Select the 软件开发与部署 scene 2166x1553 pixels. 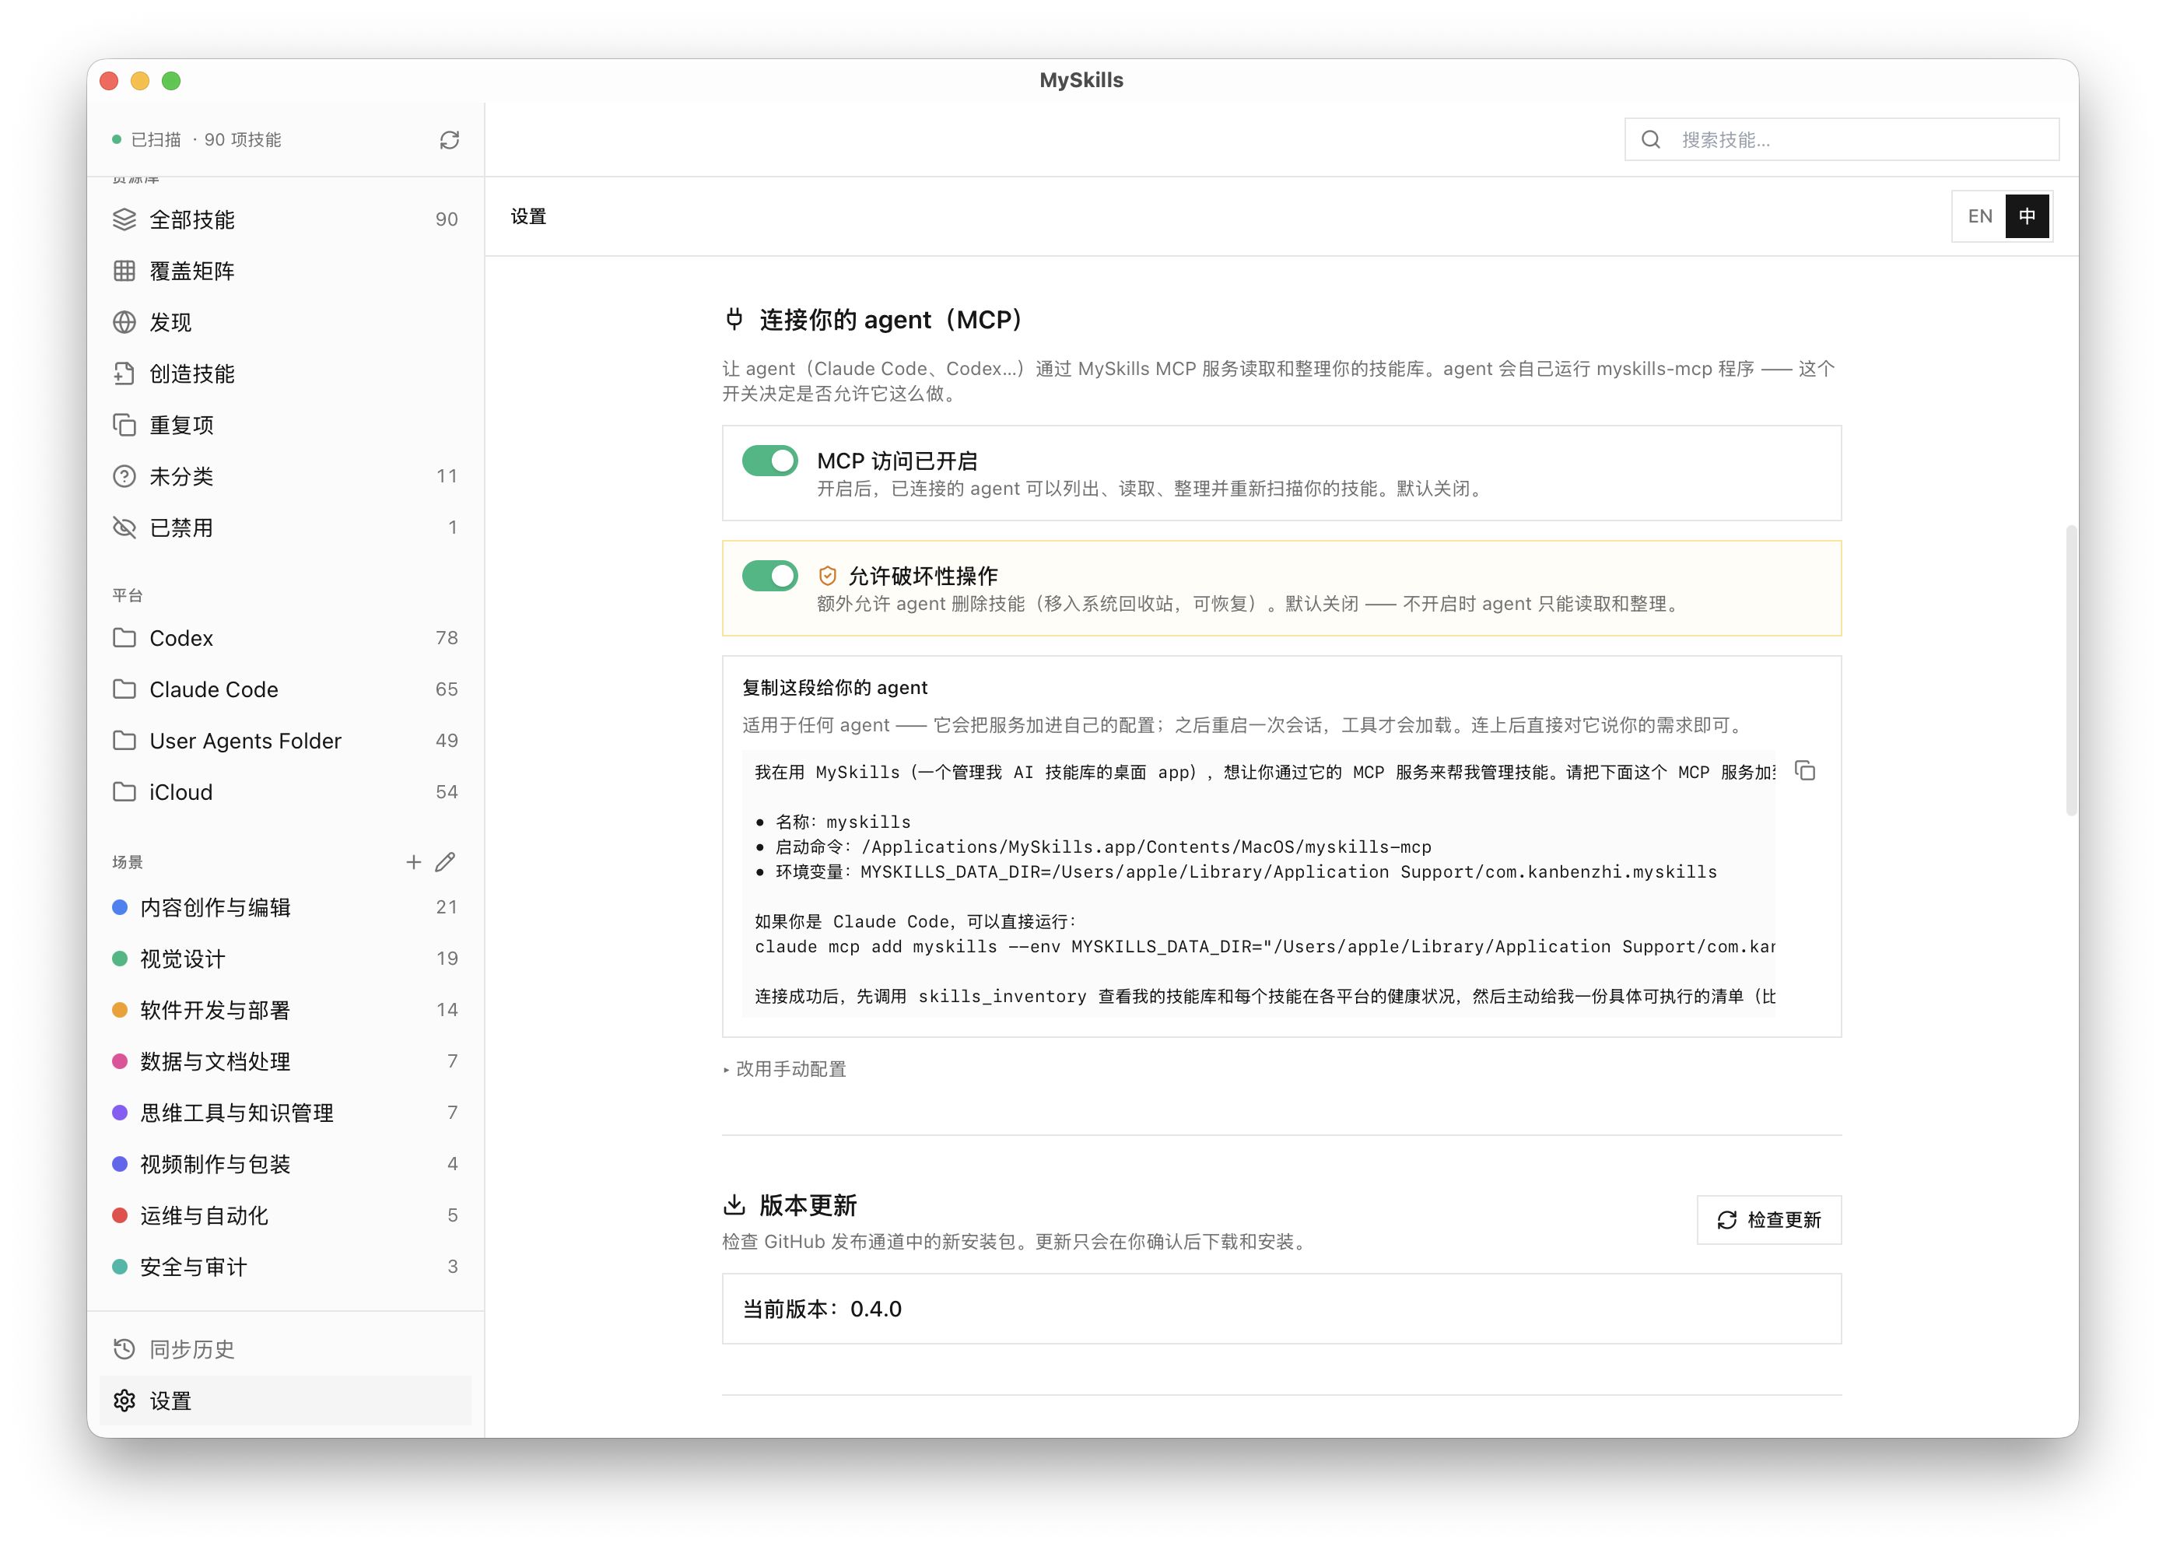point(285,1011)
